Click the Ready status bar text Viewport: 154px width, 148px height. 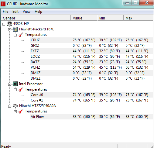tap(6, 146)
